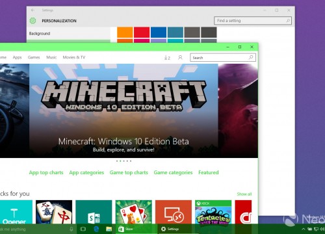Pick the orange accent color swatch
Image resolution: width=325 pixels, height=234 pixels.
[x=125, y=32]
